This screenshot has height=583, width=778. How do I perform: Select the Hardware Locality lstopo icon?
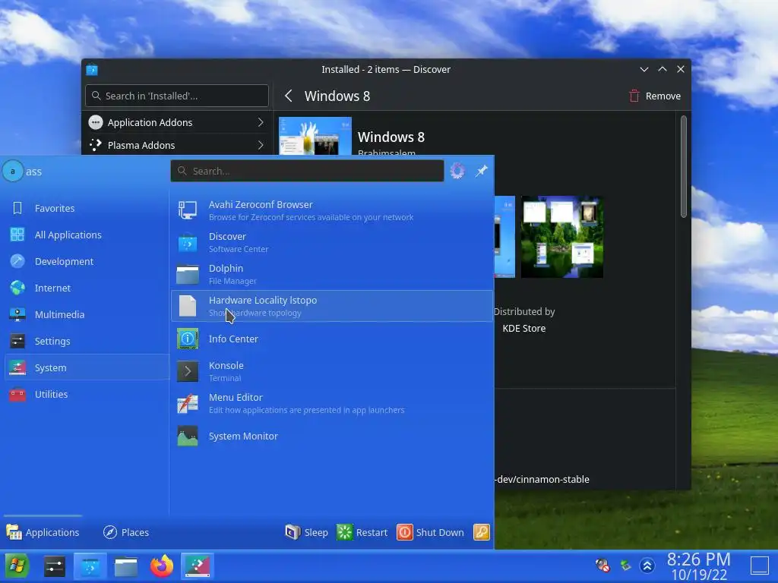coord(188,306)
